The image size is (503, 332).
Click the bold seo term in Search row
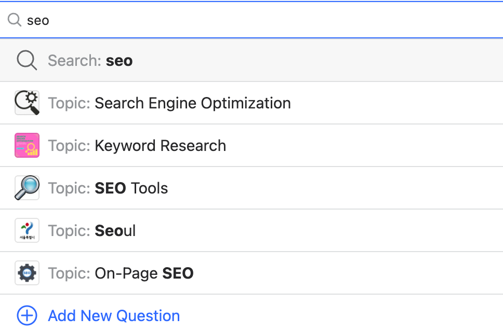click(120, 61)
